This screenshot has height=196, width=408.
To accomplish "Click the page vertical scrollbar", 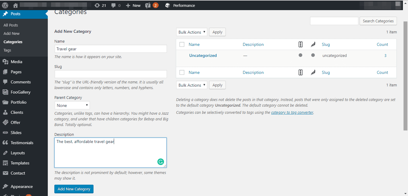I will (x=406, y=76).
